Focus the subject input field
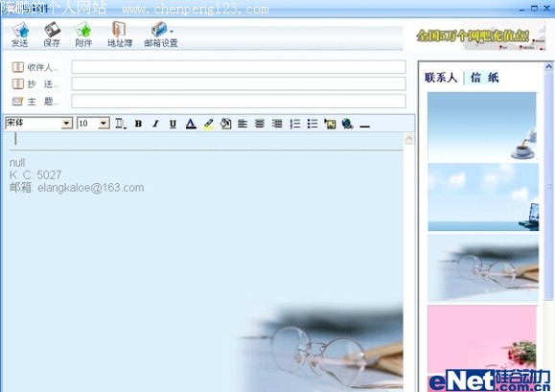The image size is (555, 392). point(239,102)
